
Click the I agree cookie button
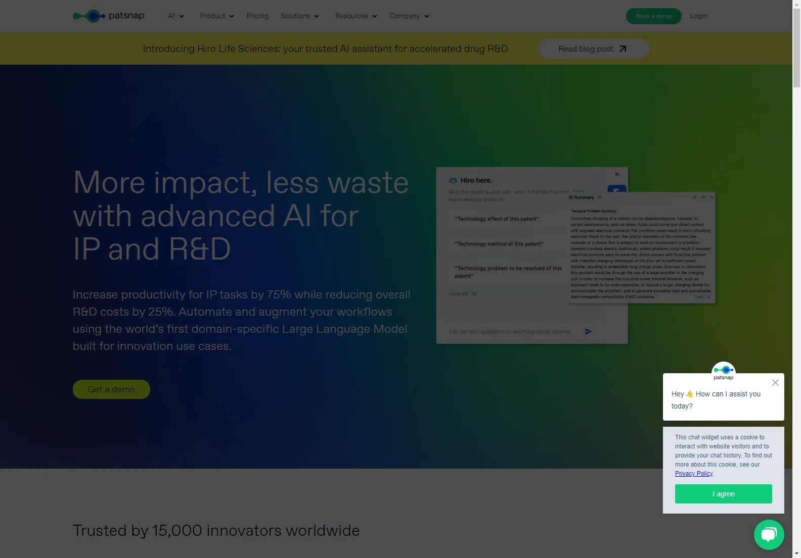pyautogui.click(x=723, y=494)
